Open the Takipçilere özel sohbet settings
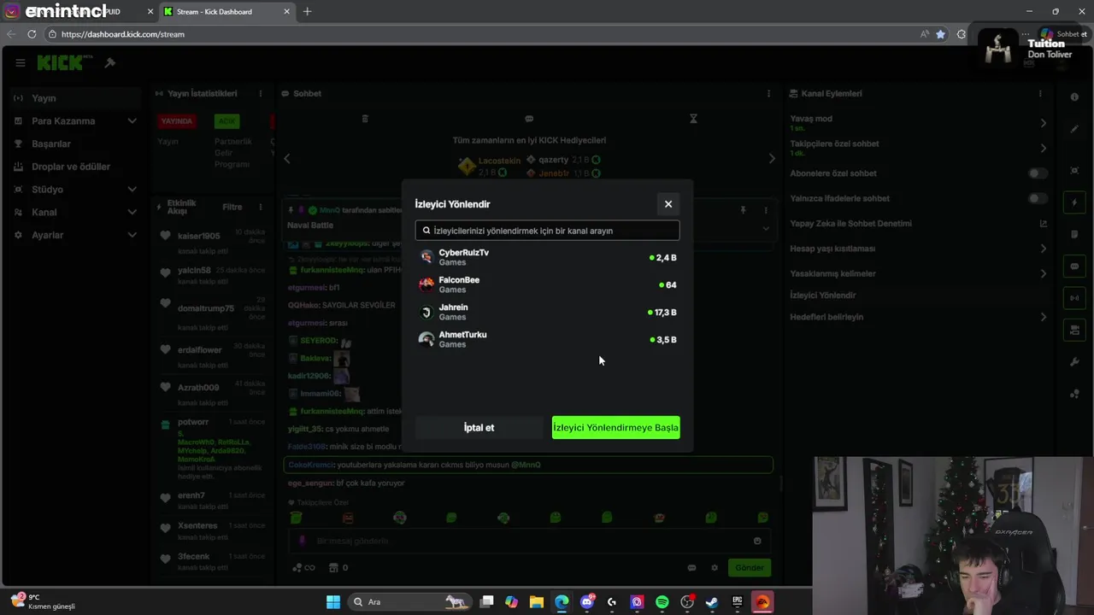Viewport: 1094px width, 615px height. pos(918,148)
